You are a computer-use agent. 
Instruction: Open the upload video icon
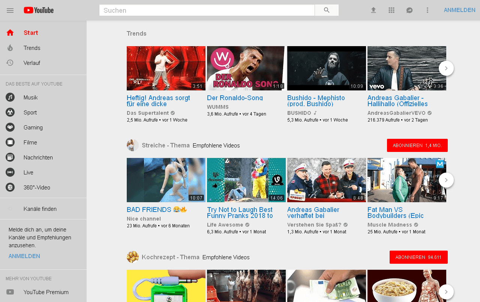373,10
